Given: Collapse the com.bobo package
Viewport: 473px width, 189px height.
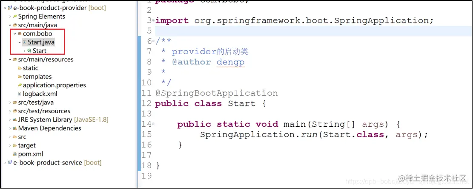Looking at the screenshot, I should 15,33.
